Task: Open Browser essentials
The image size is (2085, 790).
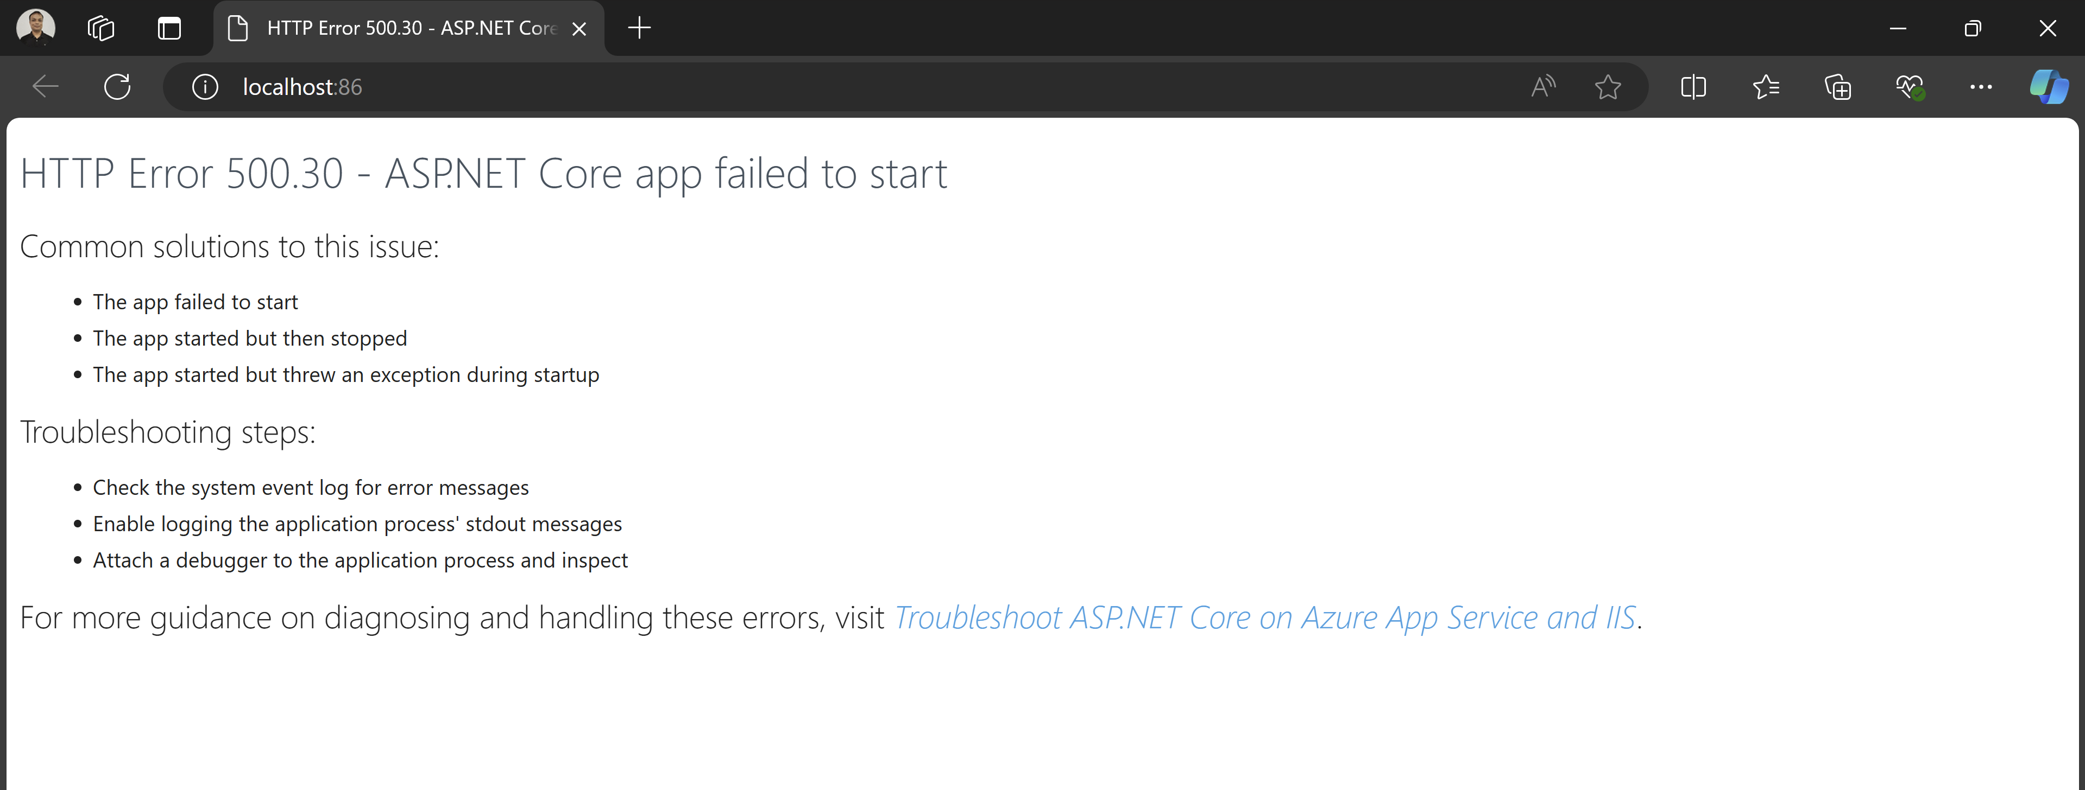Action: click(1910, 86)
